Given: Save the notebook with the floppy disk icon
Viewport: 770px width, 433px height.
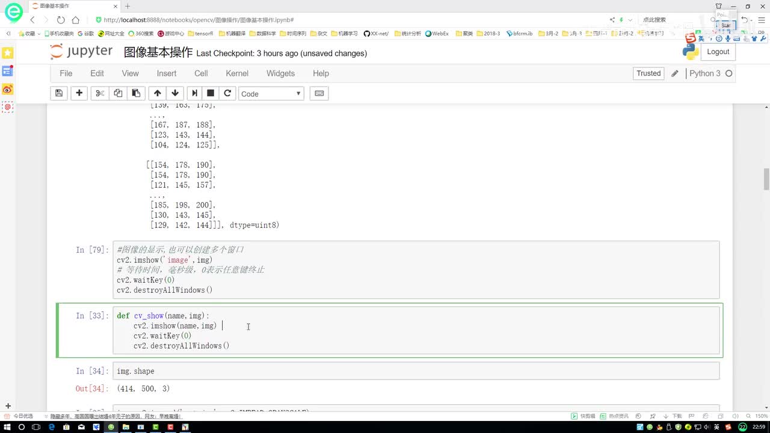Looking at the screenshot, I should coord(58,93).
